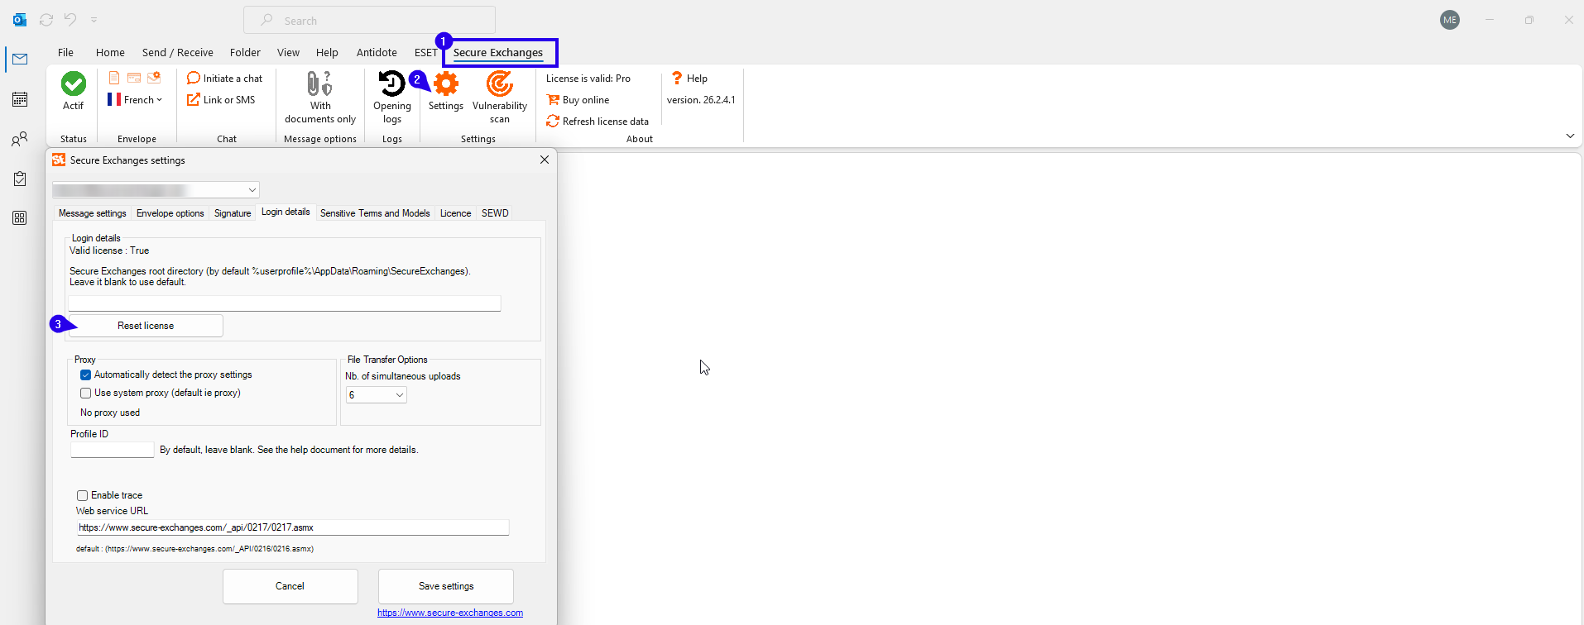The width and height of the screenshot is (1584, 625).
Task: Open the French language dropdown
Action: tap(135, 100)
